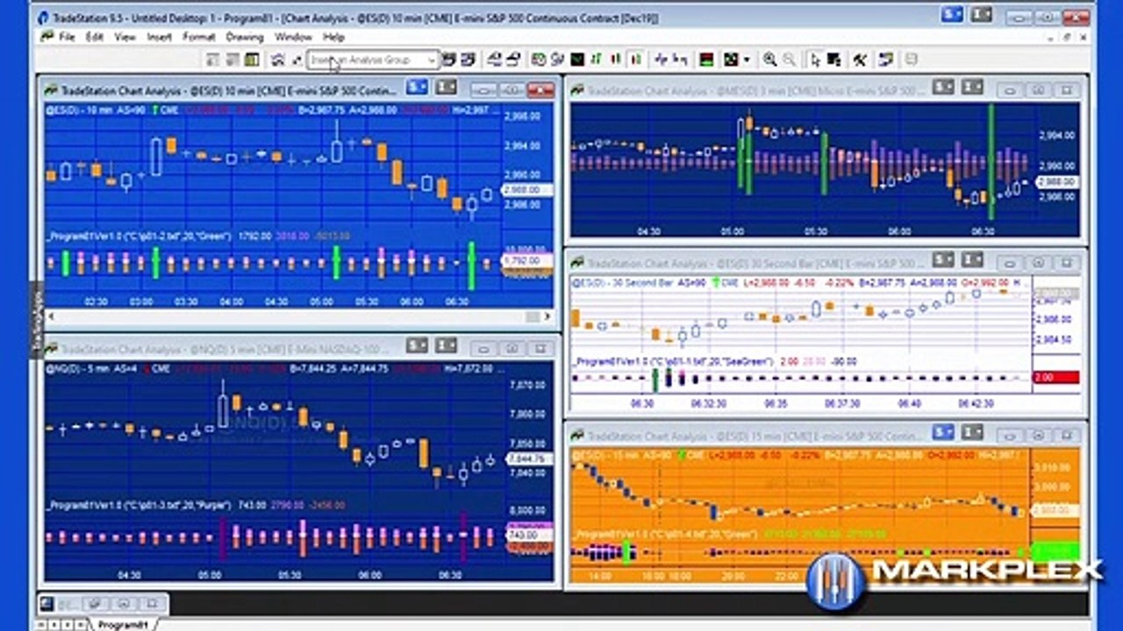Click blue symbol link icon on MES 3 min chart
Image resolution: width=1123 pixels, height=631 pixels.
pos(943,87)
